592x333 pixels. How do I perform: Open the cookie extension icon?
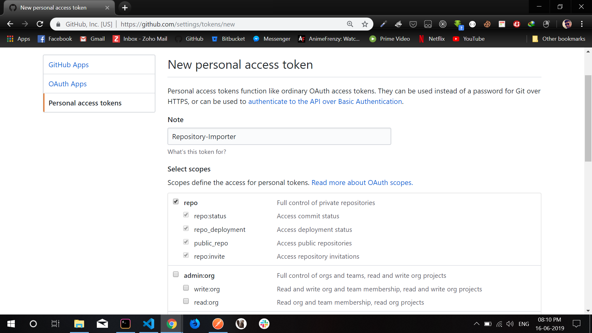[x=487, y=24]
